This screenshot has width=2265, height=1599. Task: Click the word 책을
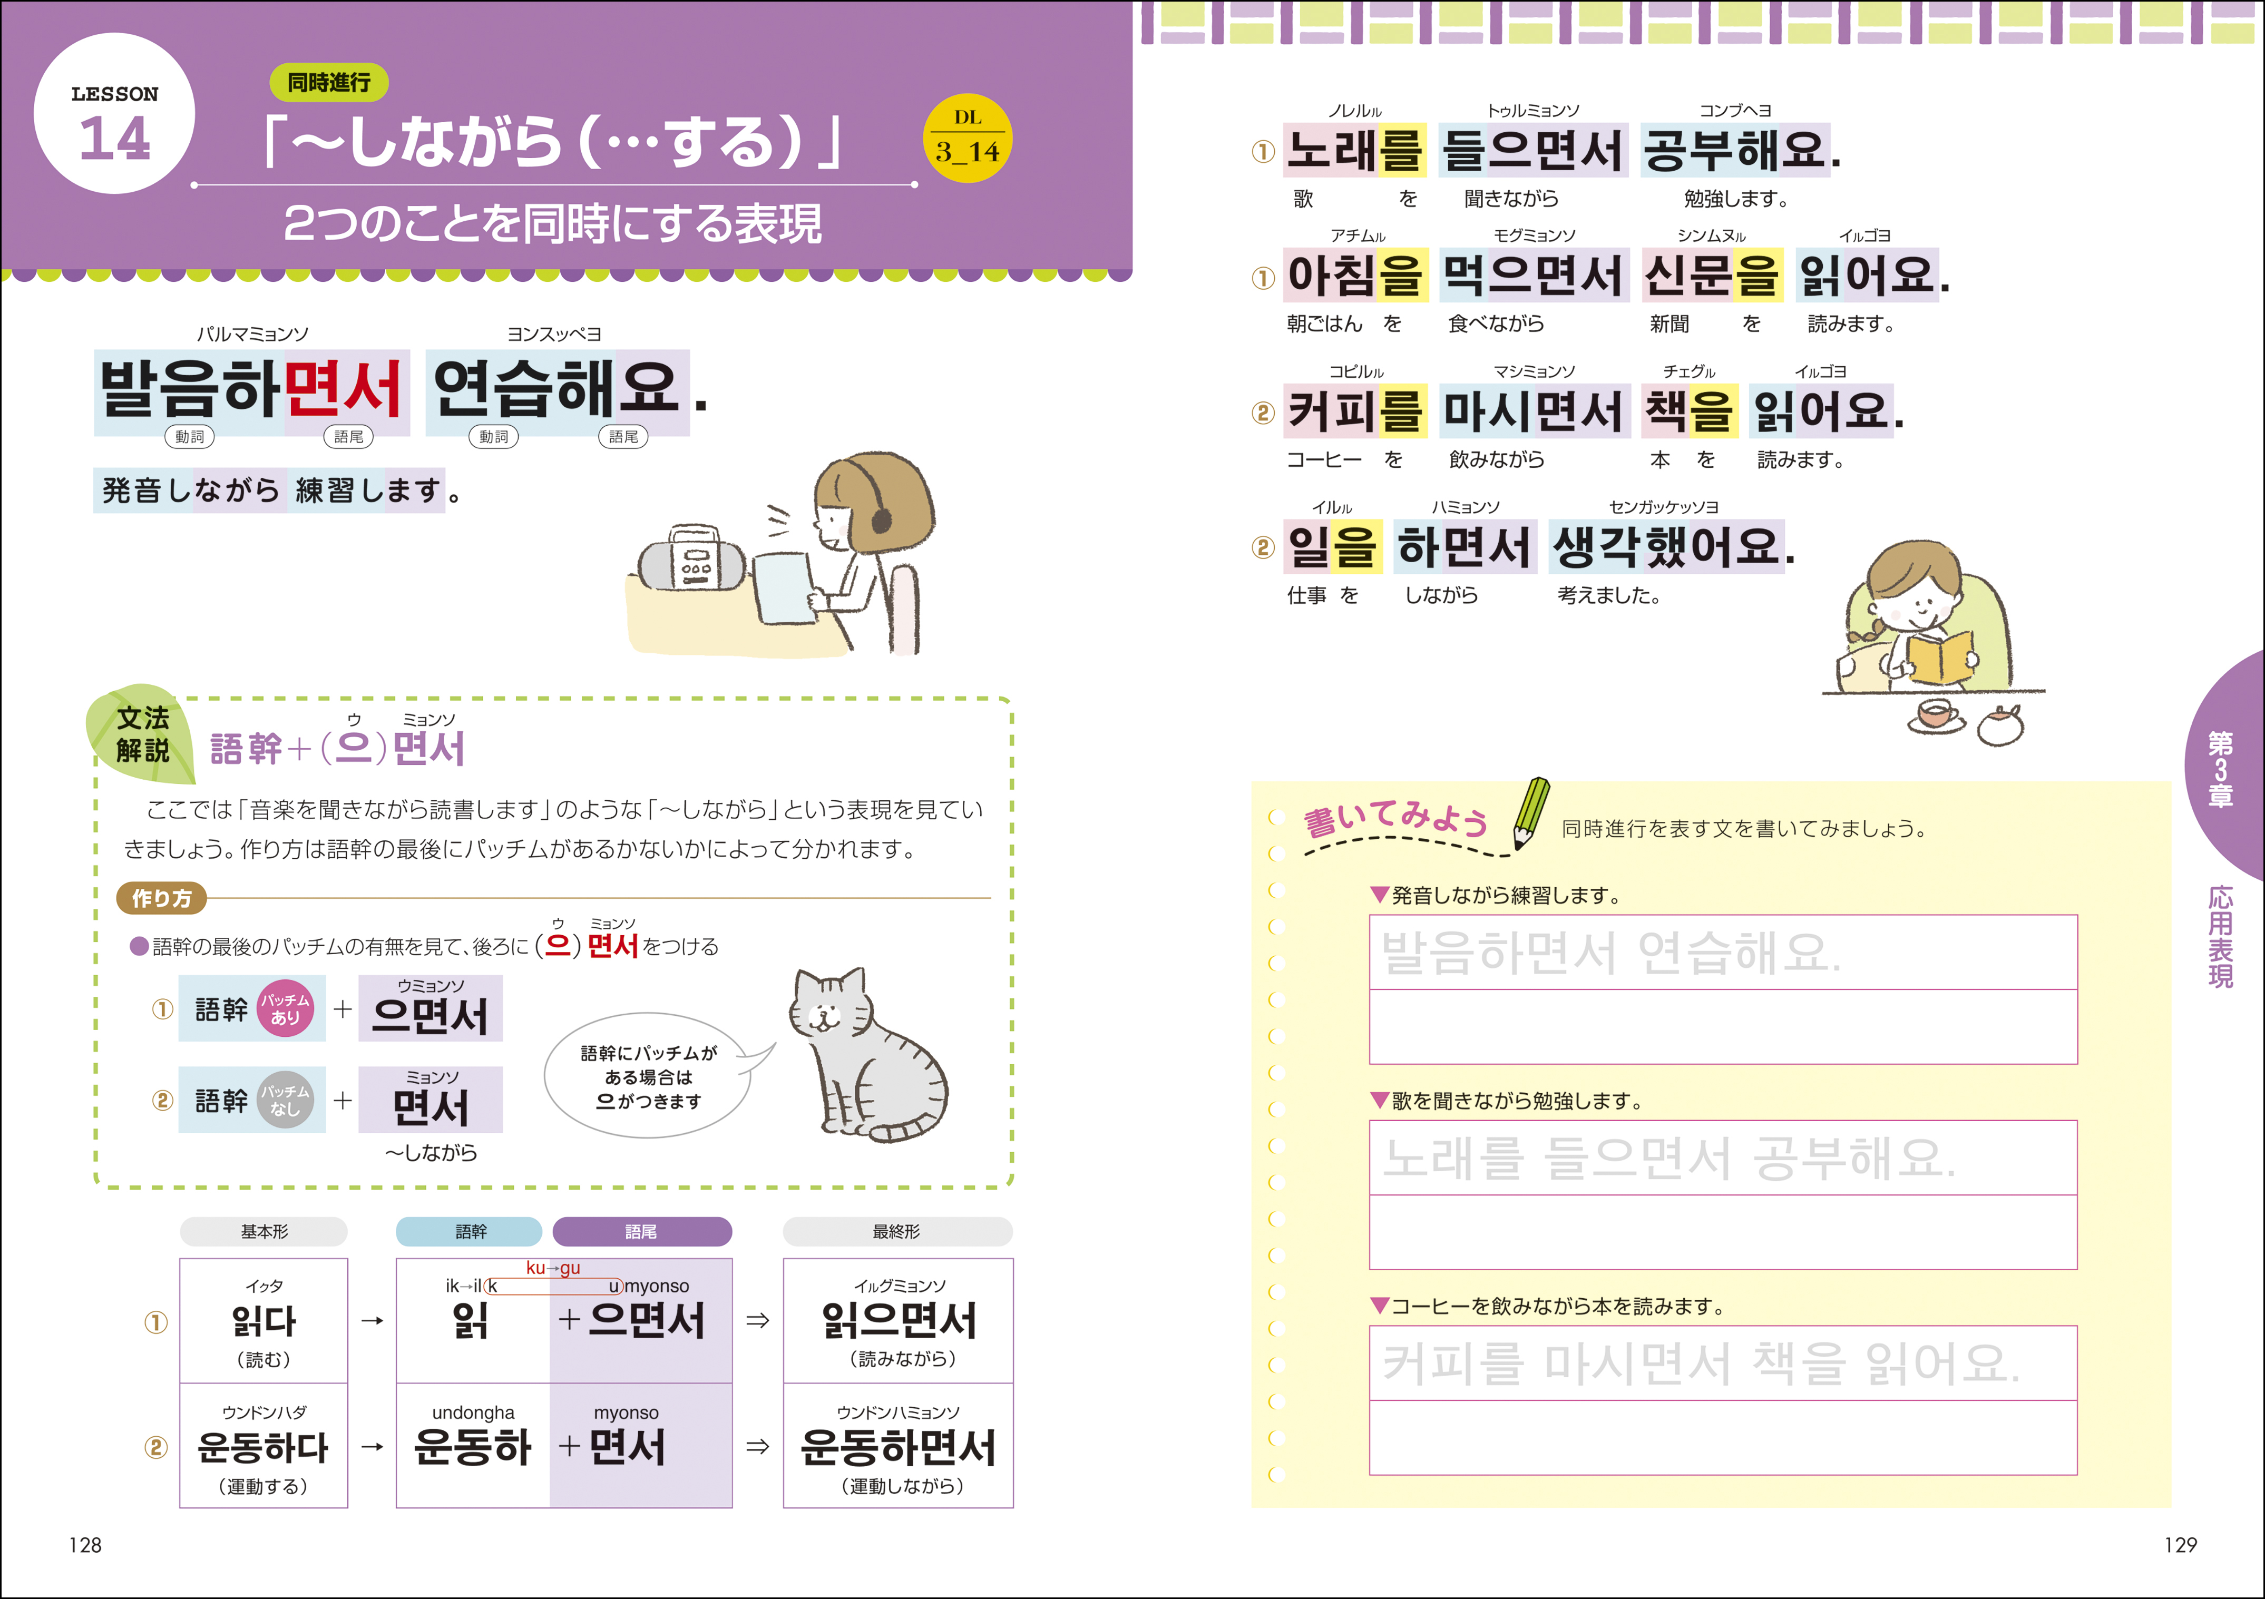(x=1689, y=411)
